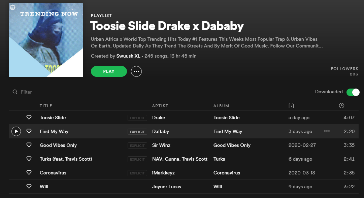This screenshot has height=198, width=364.
Task: Sort by ARTIST column header
Action: pos(160,106)
